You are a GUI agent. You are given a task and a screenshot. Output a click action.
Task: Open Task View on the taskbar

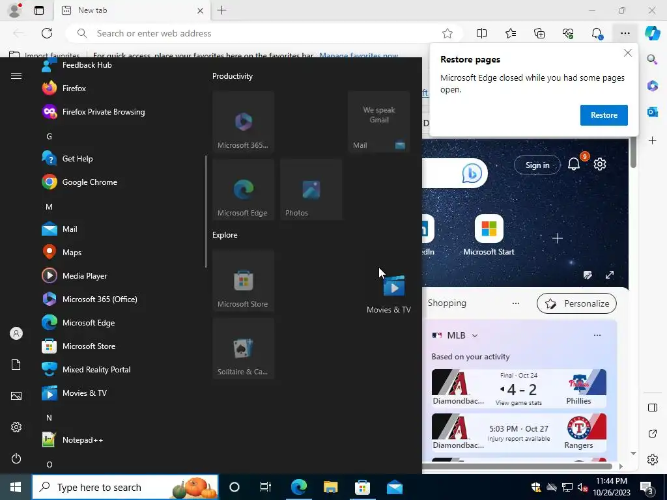pos(266,487)
